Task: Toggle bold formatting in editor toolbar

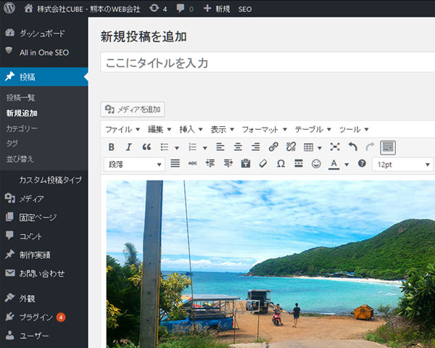Action: tap(111, 147)
